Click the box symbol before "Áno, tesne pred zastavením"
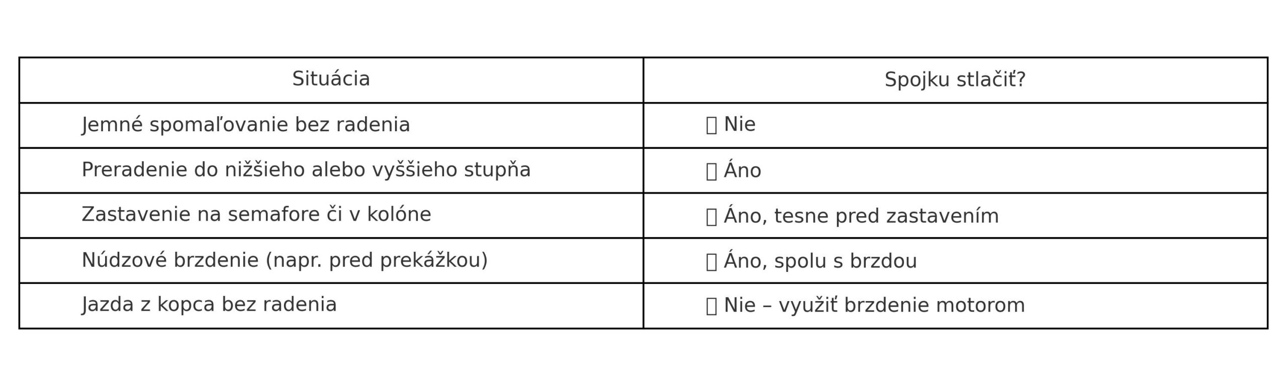 [711, 217]
